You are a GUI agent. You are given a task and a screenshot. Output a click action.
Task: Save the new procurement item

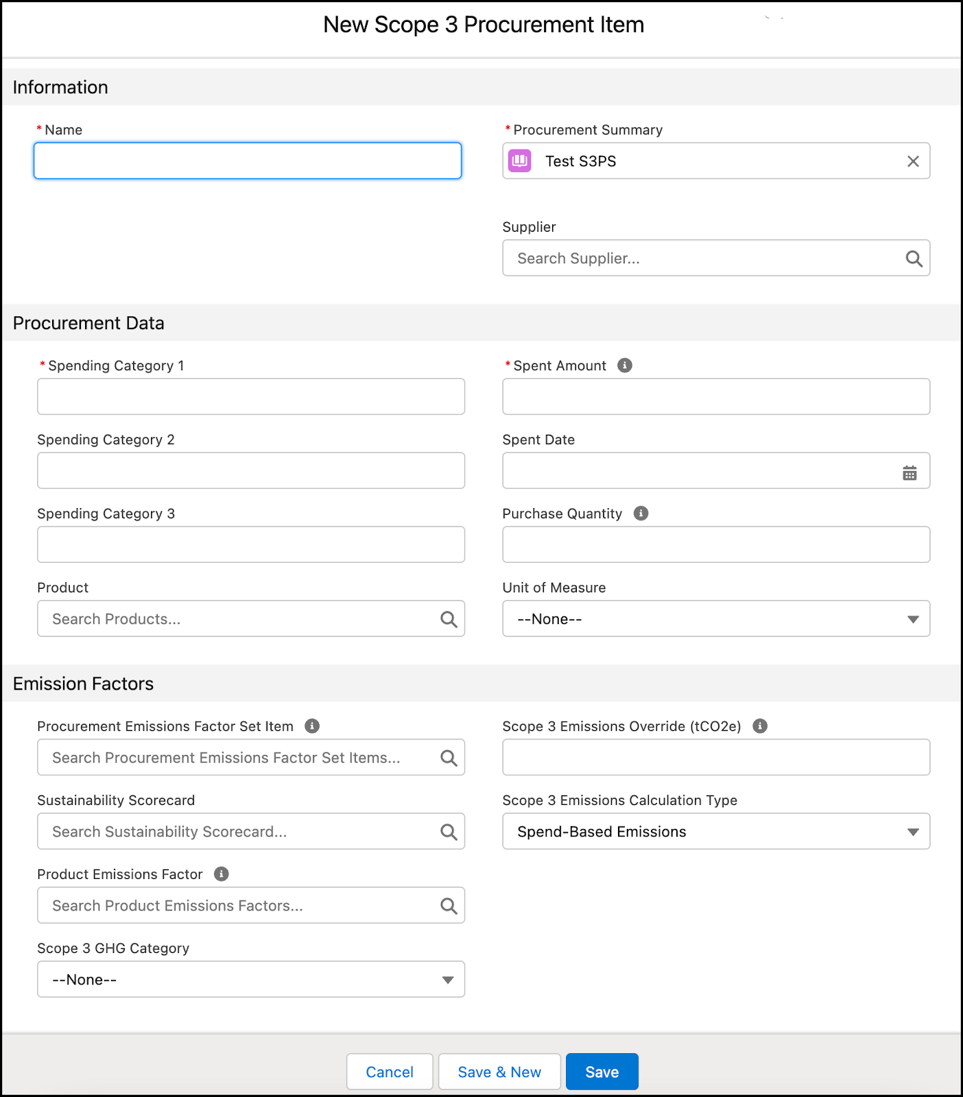click(x=602, y=1072)
